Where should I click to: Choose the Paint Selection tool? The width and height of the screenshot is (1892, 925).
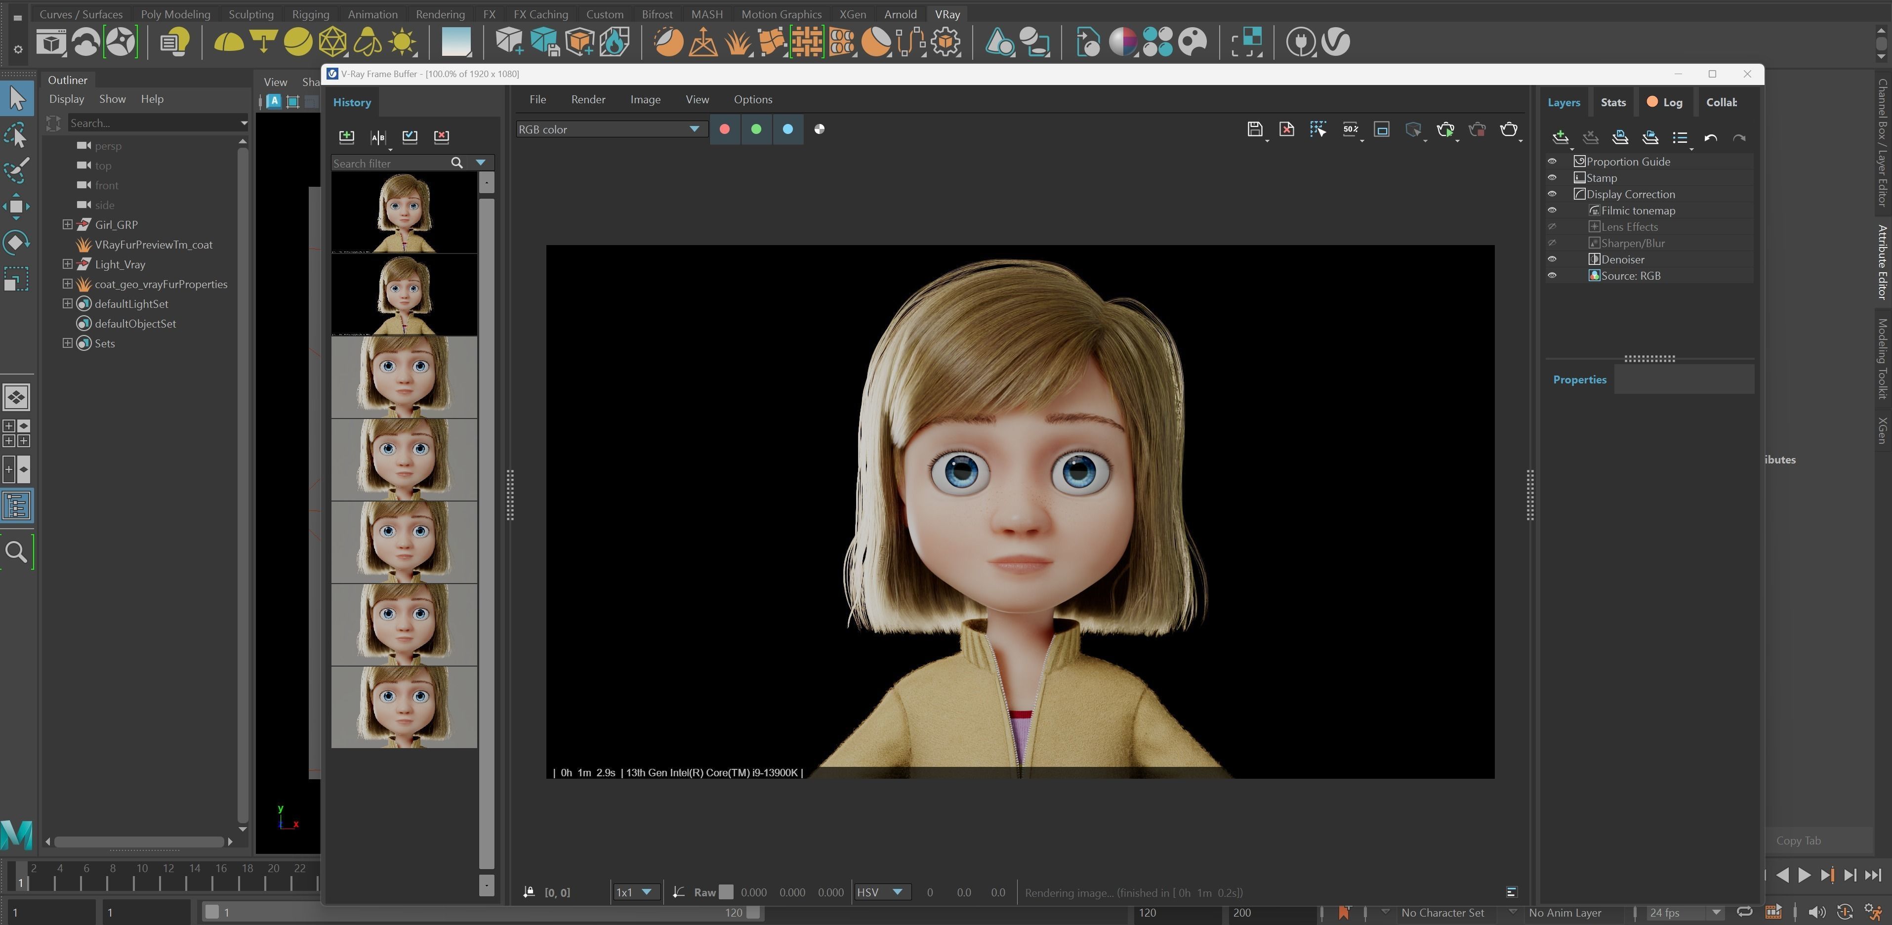tap(16, 169)
